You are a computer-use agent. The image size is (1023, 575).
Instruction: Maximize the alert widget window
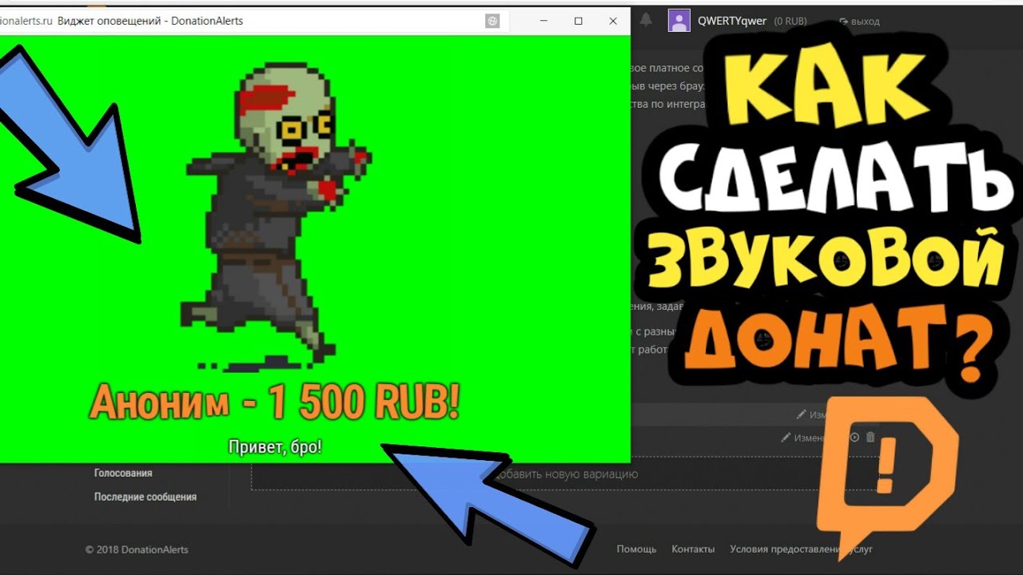click(x=578, y=22)
